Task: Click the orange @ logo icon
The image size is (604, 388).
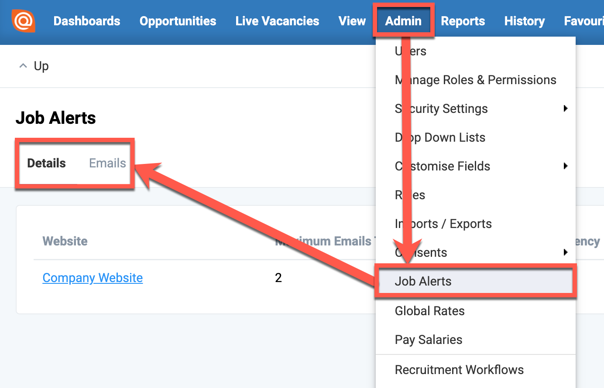Action: [23, 20]
